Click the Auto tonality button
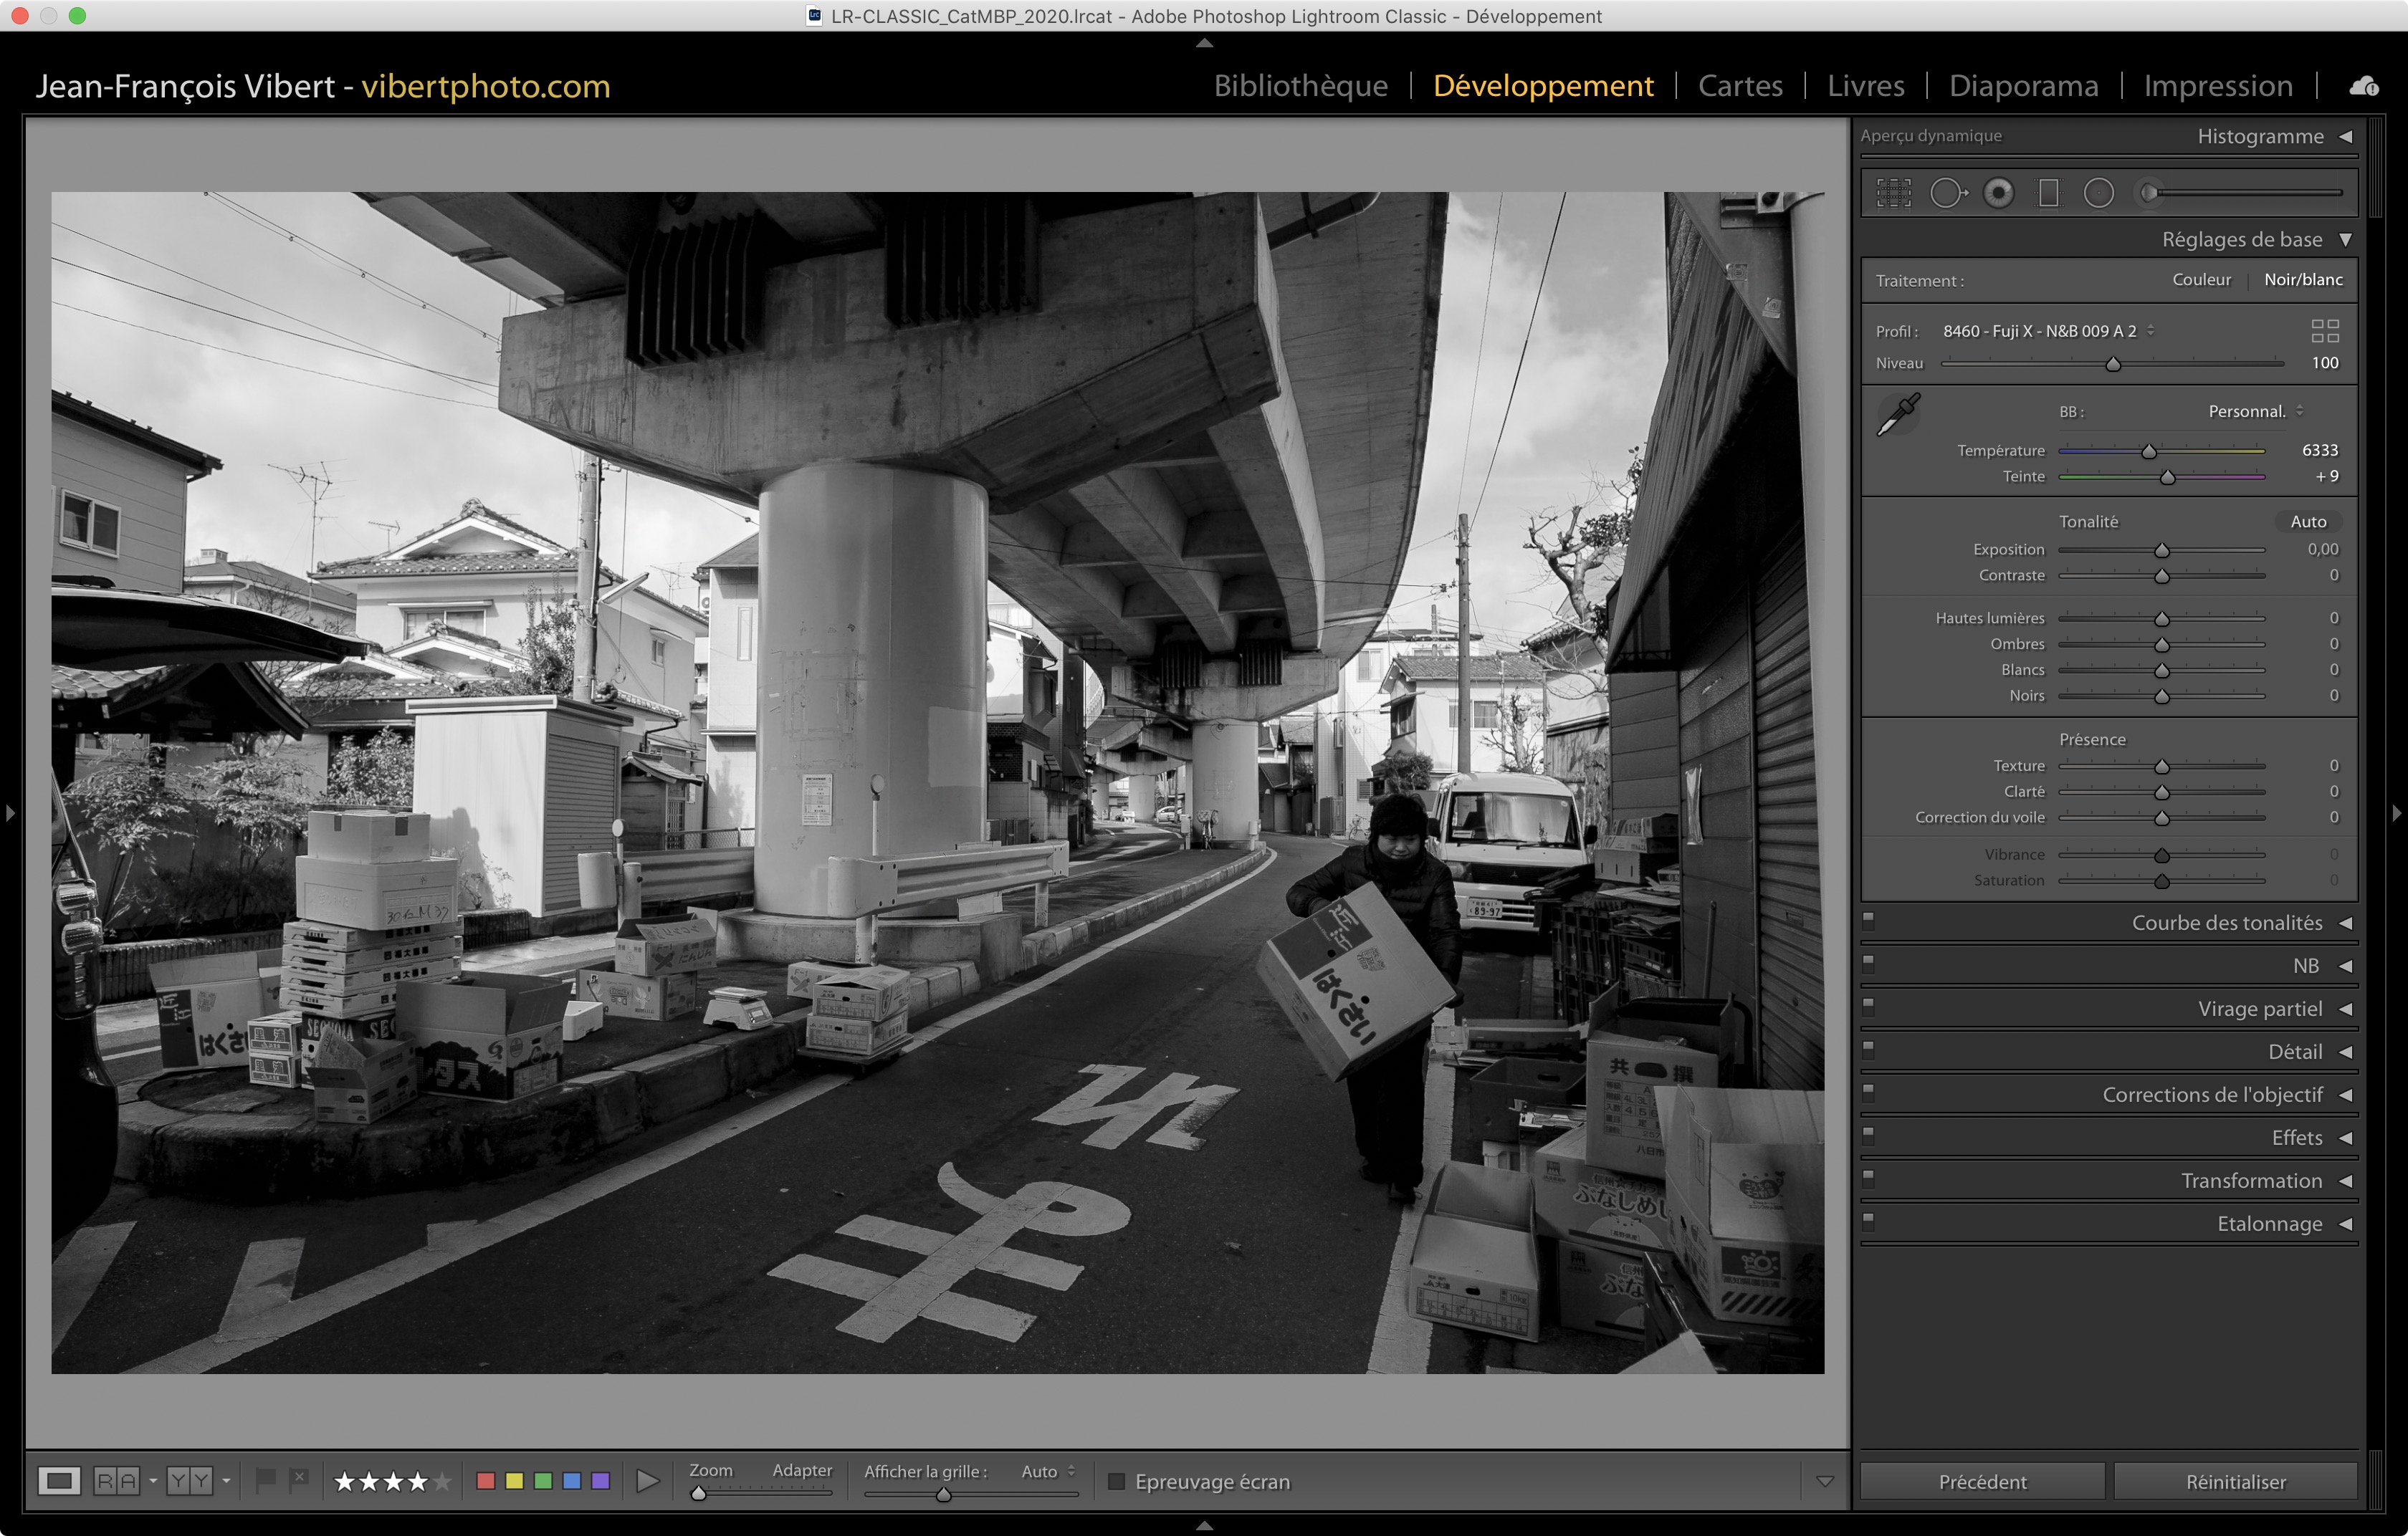 (2307, 522)
